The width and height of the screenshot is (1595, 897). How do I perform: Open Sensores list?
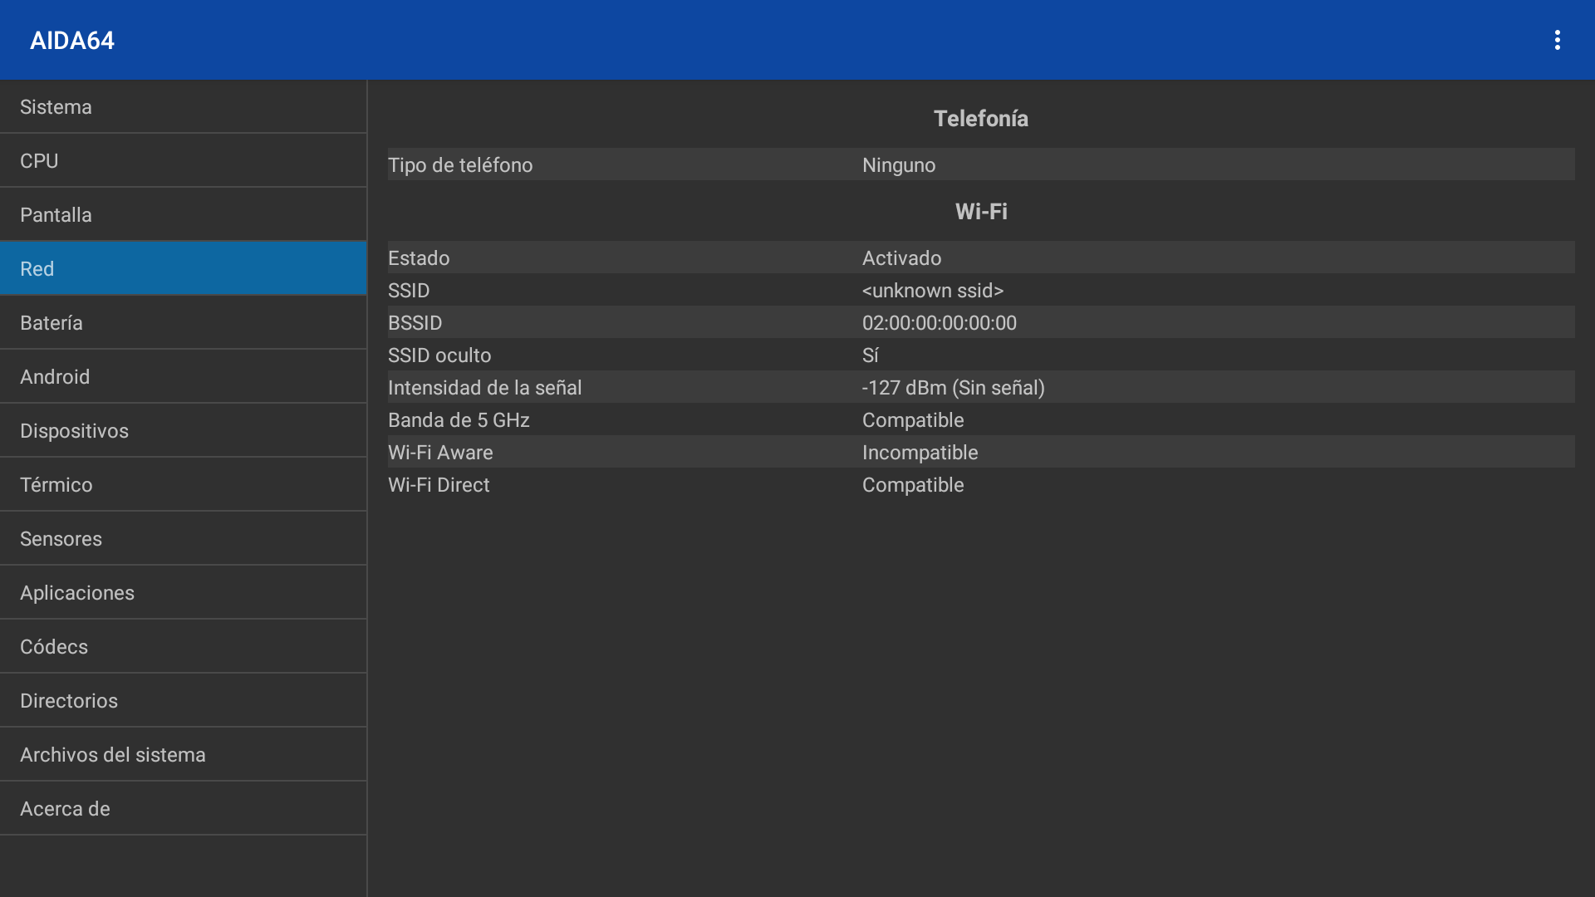[x=183, y=539]
